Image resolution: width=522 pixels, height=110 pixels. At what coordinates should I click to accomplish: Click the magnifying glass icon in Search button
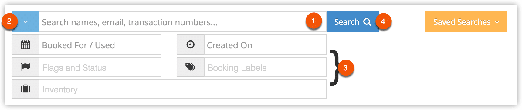pyautogui.click(x=367, y=22)
